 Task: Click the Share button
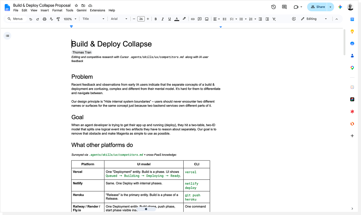click(x=317, y=7)
